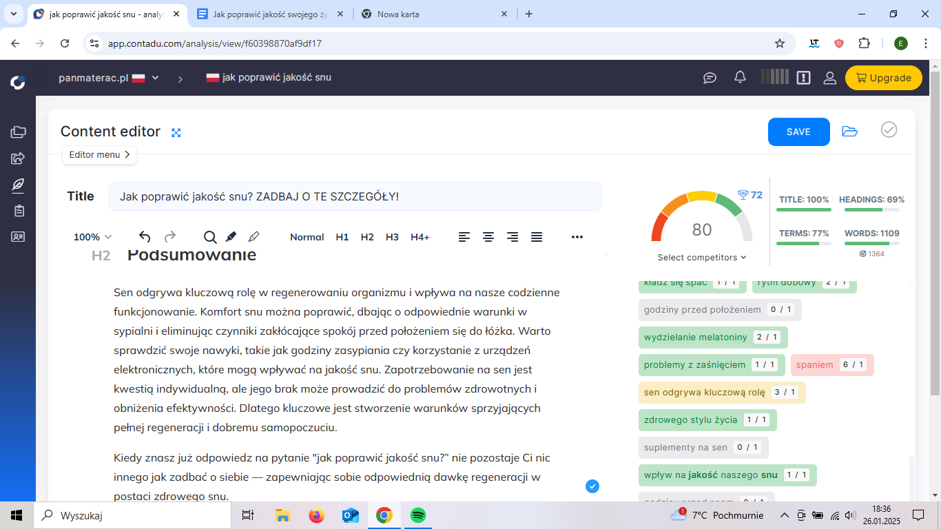Viewport: 941px width, 529px height.
Task: Open the user account icon in the header
Action: 830,78
